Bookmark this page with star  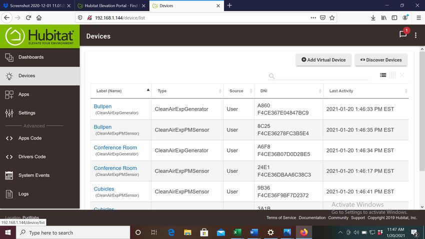tap(332, 18)
